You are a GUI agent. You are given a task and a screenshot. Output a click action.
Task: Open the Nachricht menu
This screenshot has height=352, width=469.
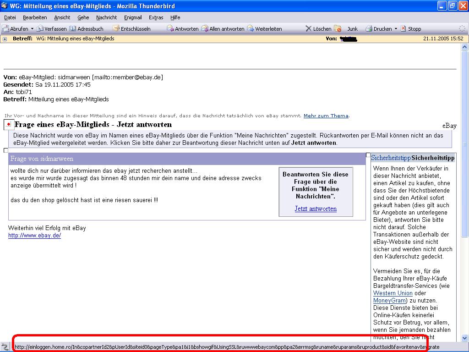click(x=106, y=17)
